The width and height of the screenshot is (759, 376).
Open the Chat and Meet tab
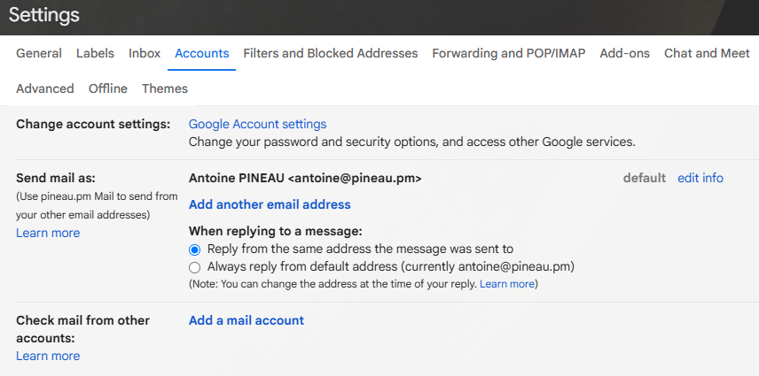pyautogui.click(x=707, y=53)
